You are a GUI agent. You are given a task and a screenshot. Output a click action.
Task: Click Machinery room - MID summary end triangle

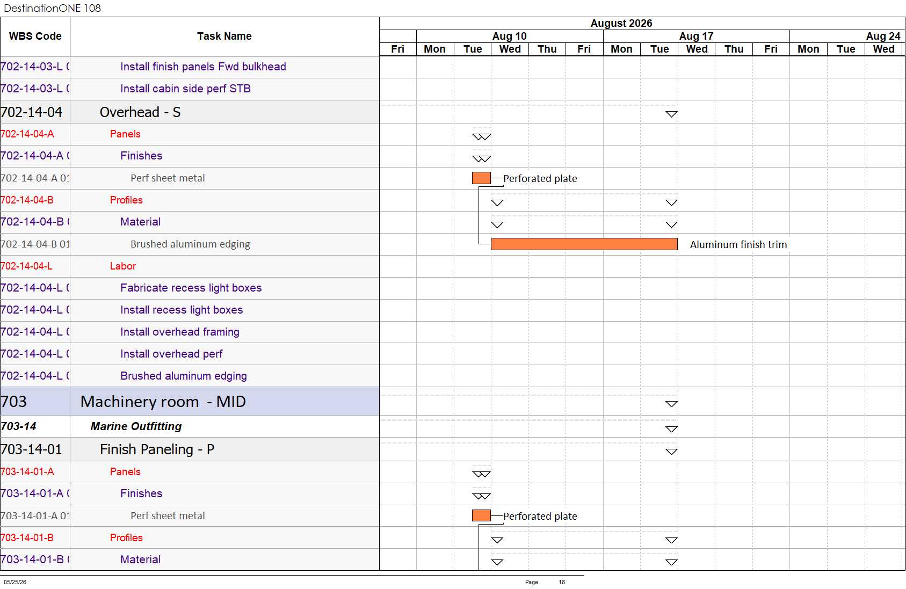[671, 404]
